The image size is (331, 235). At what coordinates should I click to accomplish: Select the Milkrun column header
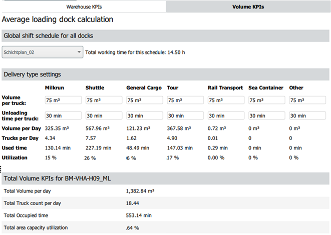click(55, 87)
